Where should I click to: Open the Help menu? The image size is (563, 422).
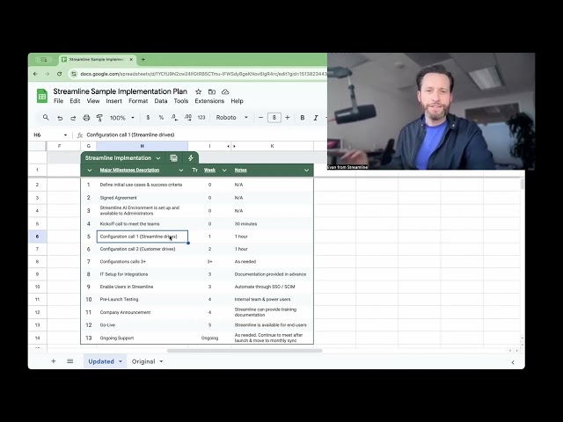click(237, 101)
